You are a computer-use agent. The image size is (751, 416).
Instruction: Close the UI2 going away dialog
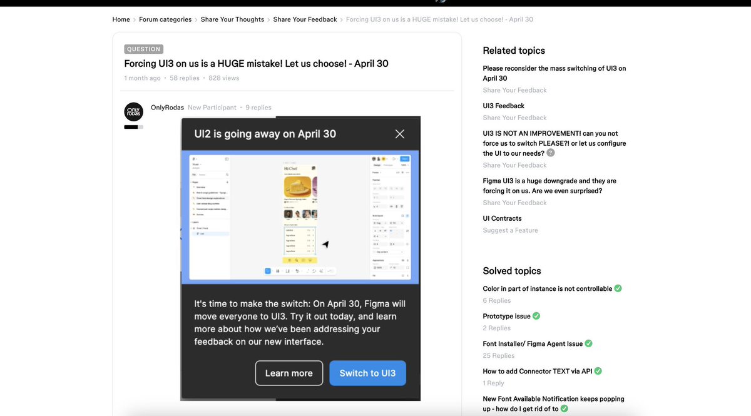coord(400,134)
